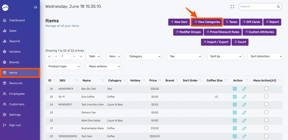Open the Category filter dropdown

click(144, 56)
